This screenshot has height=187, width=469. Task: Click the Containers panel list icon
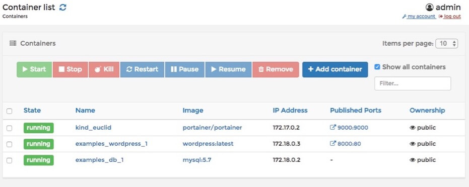13,43
